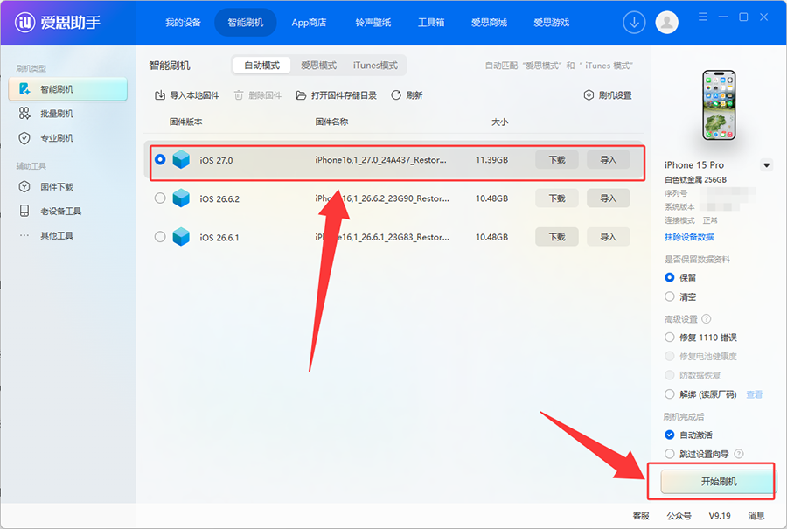Click the 爱思助手 logo icon
787x529 pixels.
pos(24,22)
